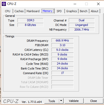Click the empty DRAM Idle Timer field
Viewport: 104px width, 105px height.
pos(63,78)
